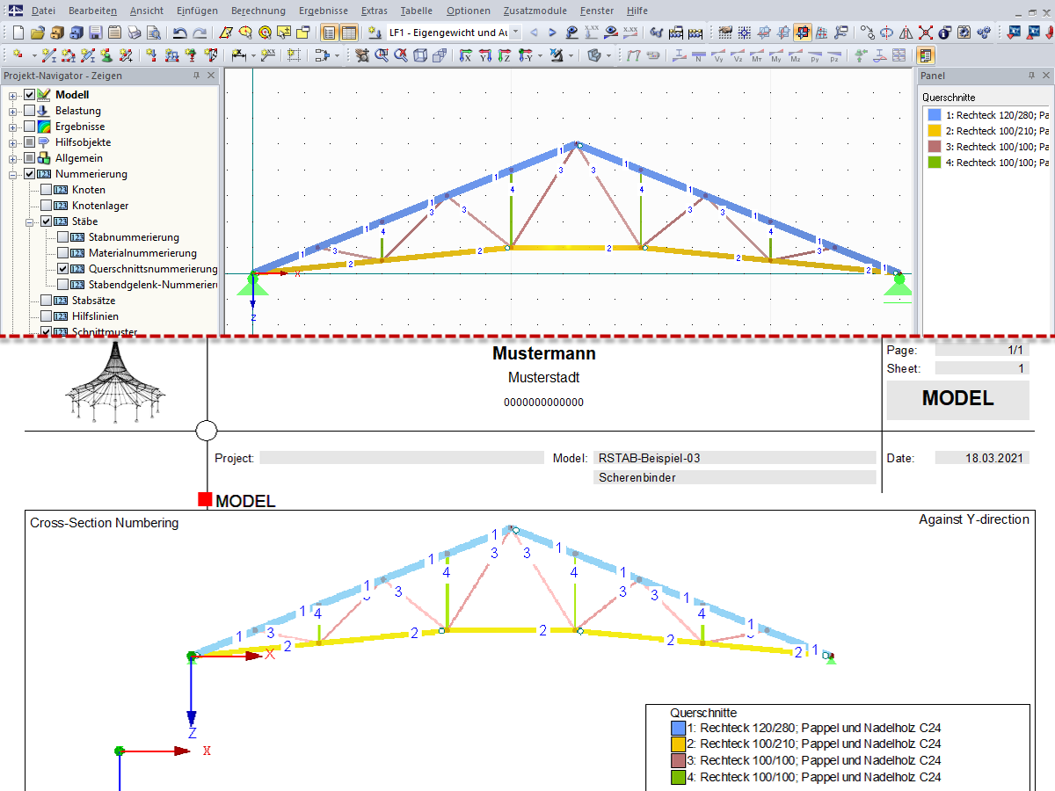Check the Materialnummerierung checkbox

click(x=63, y=253)
